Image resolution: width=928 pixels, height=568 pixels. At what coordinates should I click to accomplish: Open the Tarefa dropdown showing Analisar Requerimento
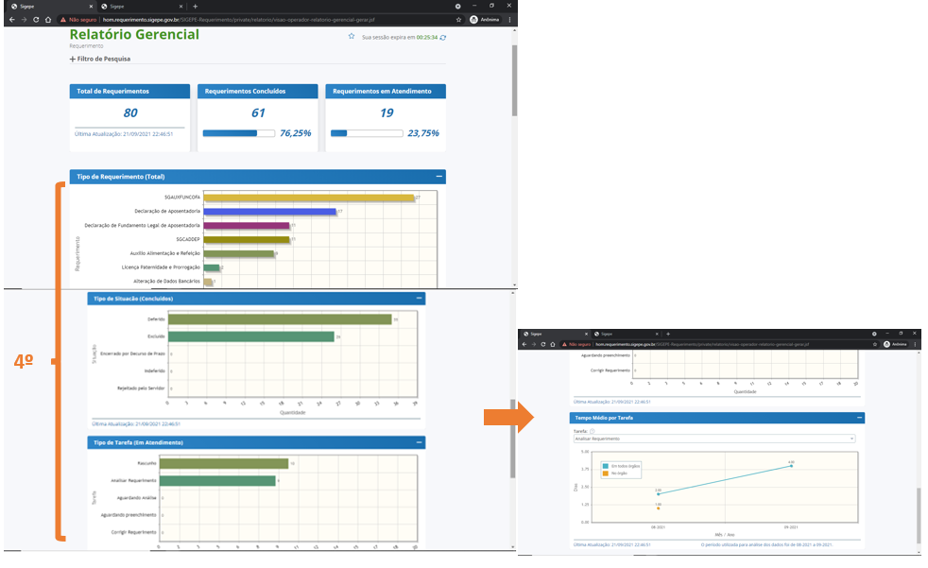click(713, 439)
